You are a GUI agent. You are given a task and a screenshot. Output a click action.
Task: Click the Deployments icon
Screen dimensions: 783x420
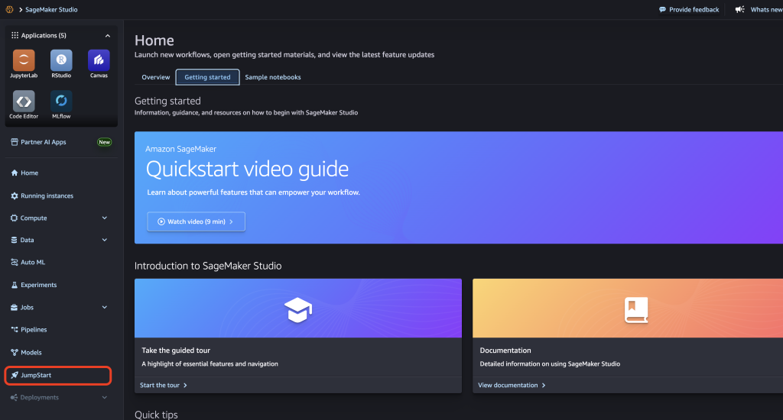[x=14, y=398]
